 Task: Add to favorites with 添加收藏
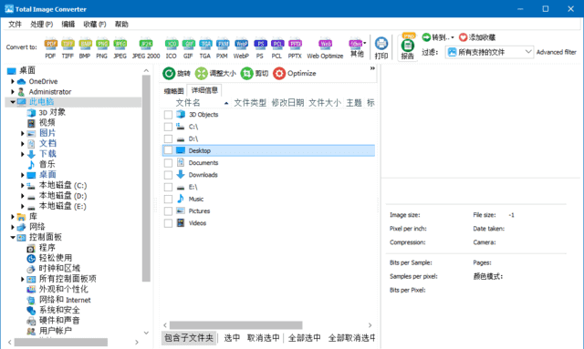[x=477, y=37]
